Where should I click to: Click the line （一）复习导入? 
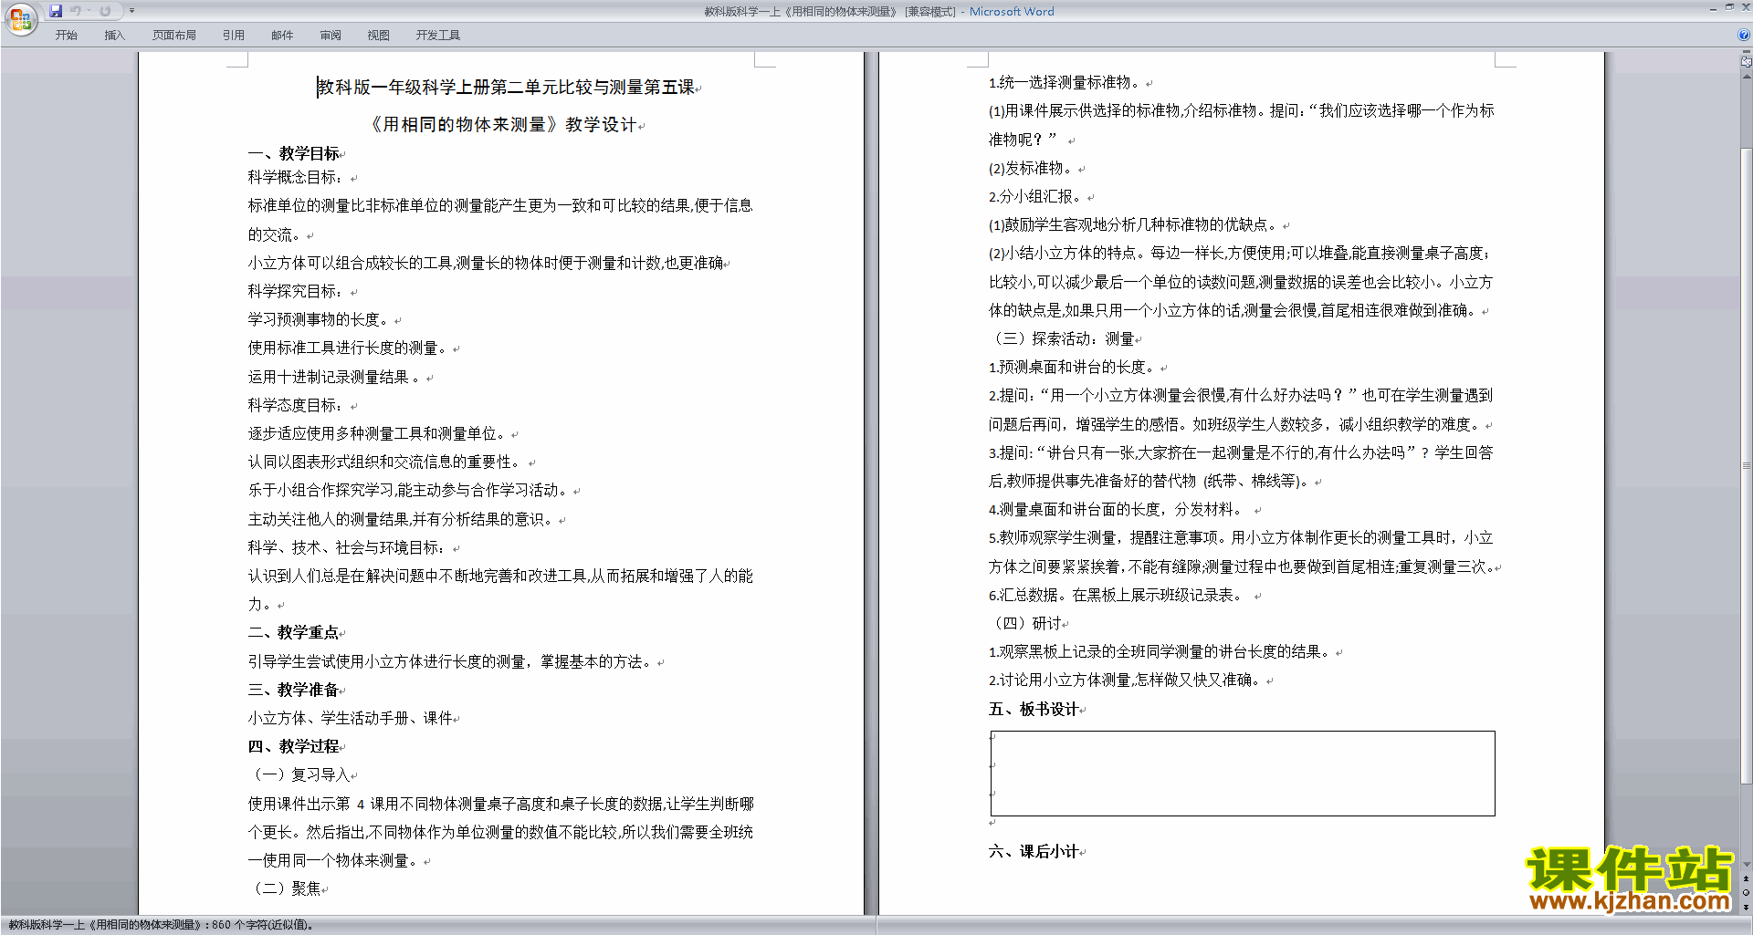pos(299,774)
